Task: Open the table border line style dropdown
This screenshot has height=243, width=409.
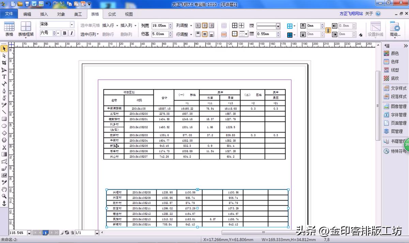Action: point(277,26)
